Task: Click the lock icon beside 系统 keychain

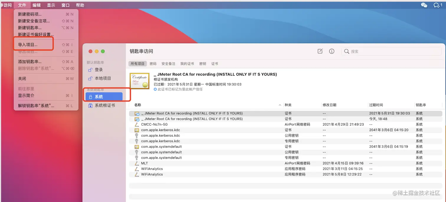Action: [x=90, y=97]
